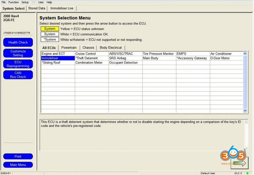Select *Accessory Gateway system
Image resolution: width=254 pixels, height=175 pixels.
tap(193, 58)
